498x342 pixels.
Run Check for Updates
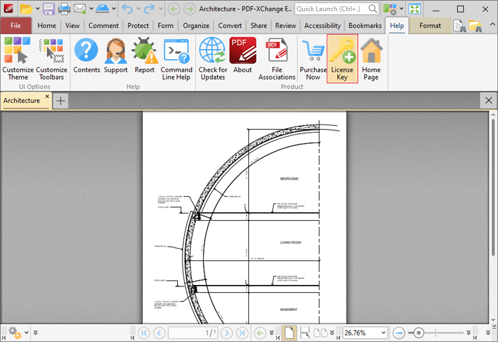212,59
